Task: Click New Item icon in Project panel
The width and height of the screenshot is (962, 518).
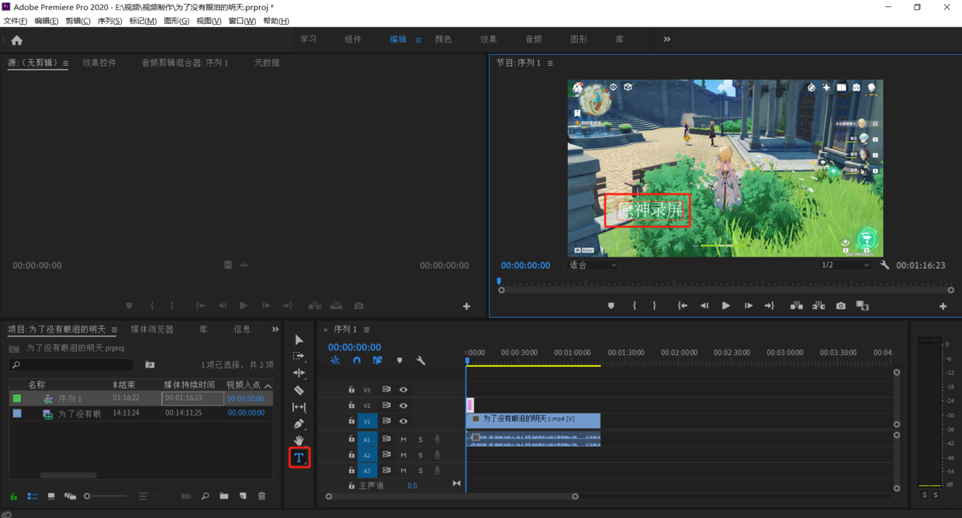Action: [243, 496]
